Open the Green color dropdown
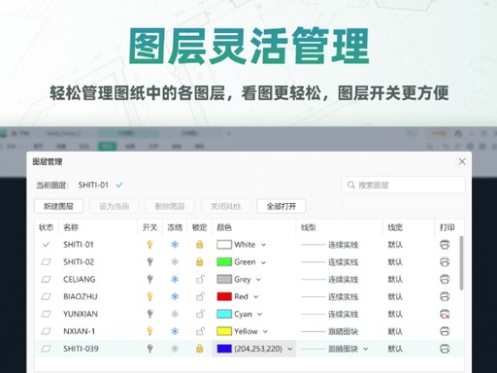Viewport: 497px width, 373px height. click(x=263, y=262)
